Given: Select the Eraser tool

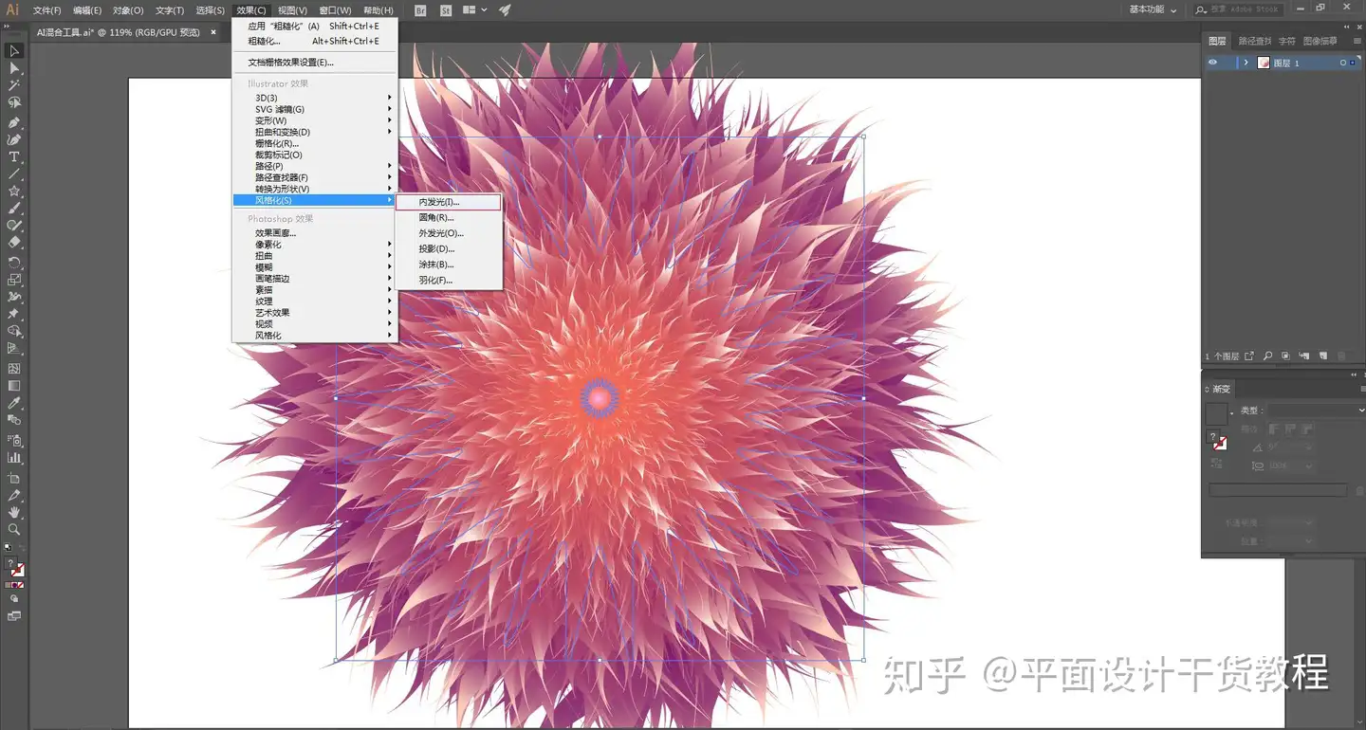Looking at the screenshot, I should point(14,242).
